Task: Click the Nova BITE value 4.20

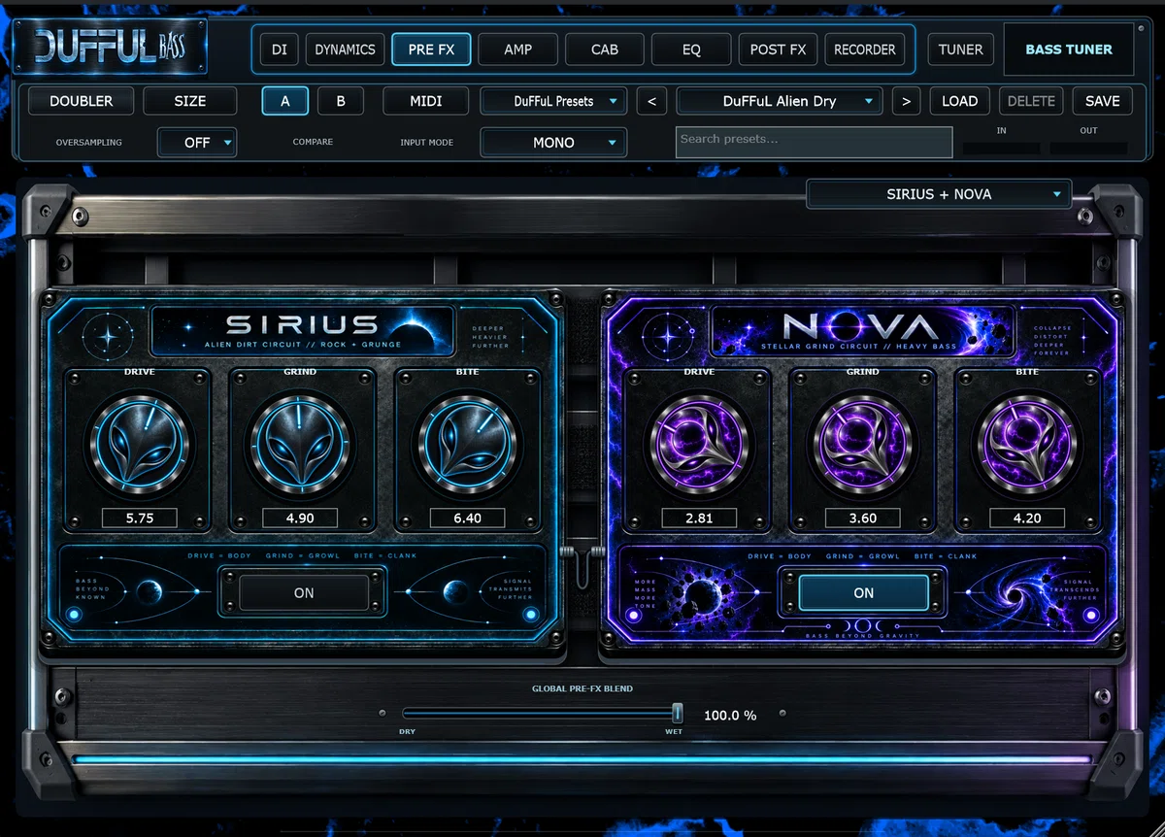Action: point(1027,519)
